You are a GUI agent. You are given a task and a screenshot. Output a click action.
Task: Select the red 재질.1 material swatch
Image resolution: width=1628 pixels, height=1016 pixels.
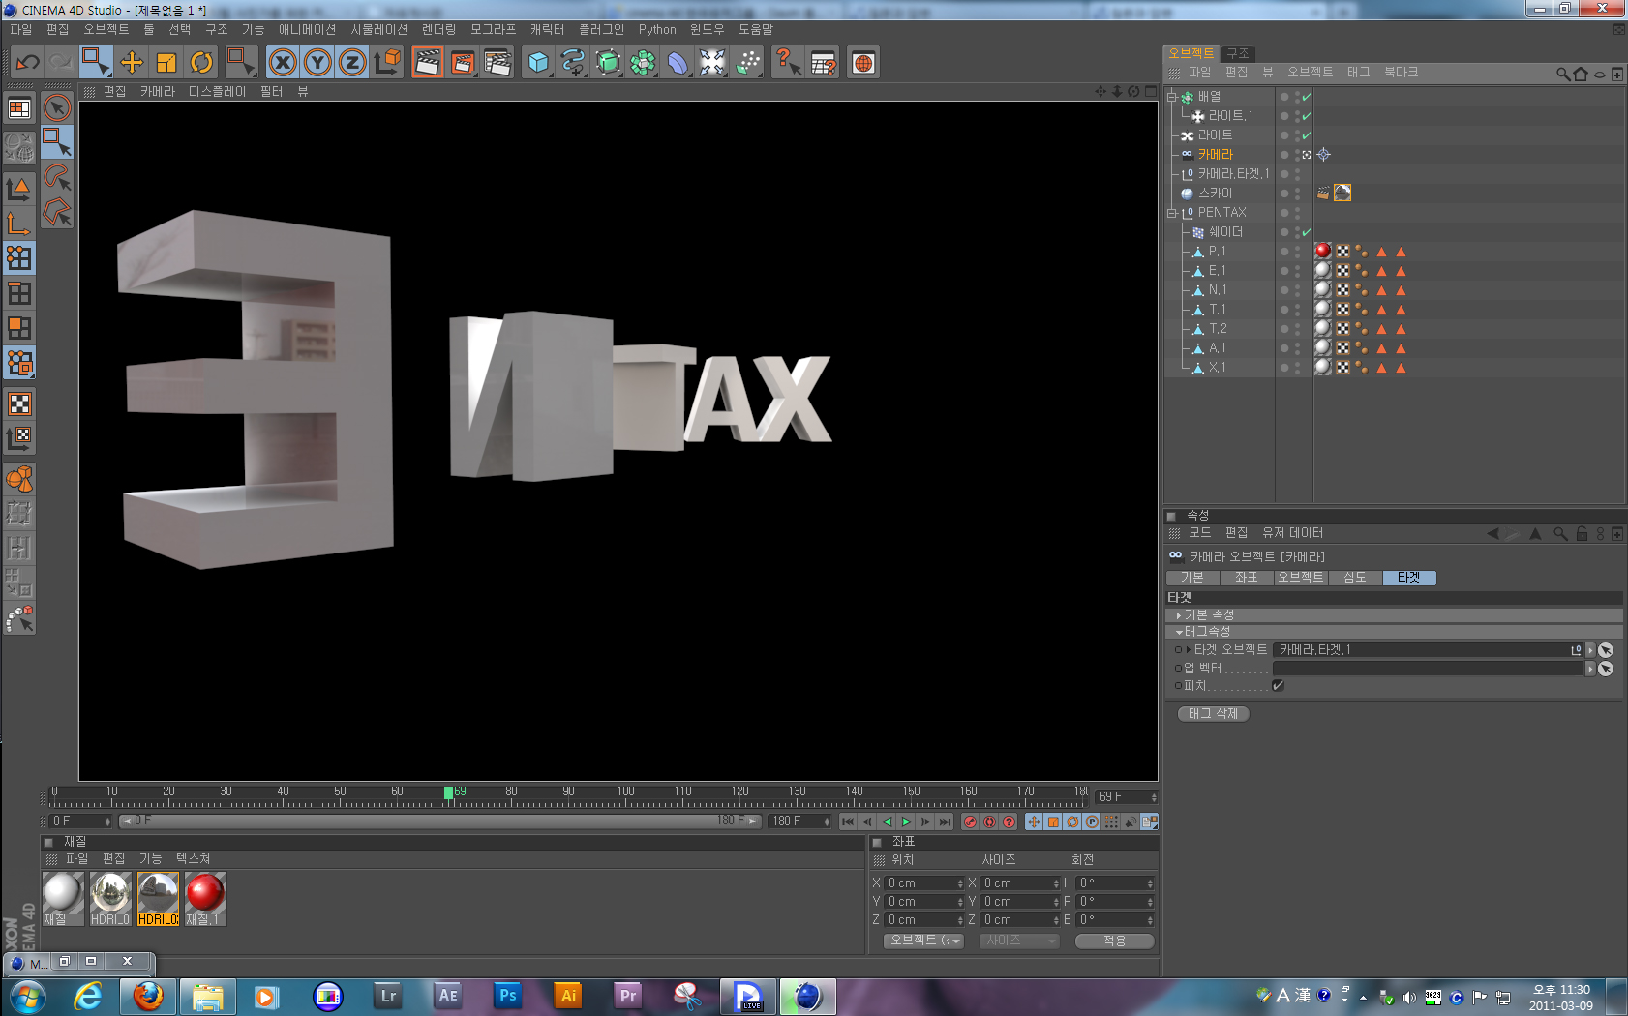click(205, 899)
